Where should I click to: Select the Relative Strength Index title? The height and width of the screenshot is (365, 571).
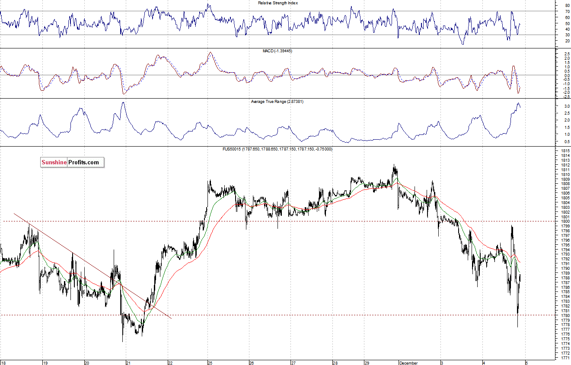278,3
